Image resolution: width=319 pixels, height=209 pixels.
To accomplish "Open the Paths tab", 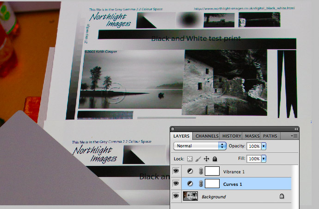I will coord(270,136).
